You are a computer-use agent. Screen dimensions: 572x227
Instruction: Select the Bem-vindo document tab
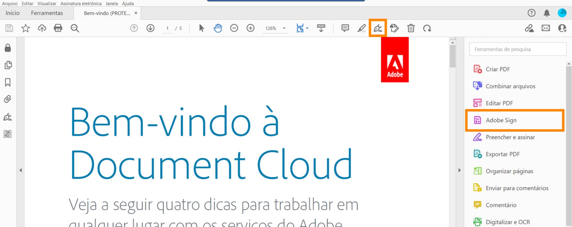pos(107,13)
